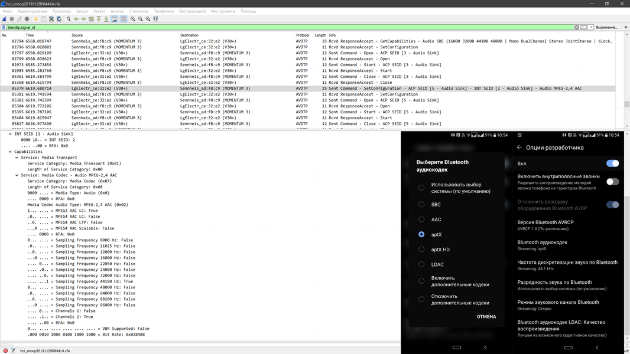Toggle autoscroll during live capture icon
The image size is (630, 354).
pyautogui.click(x=114, y=19)
